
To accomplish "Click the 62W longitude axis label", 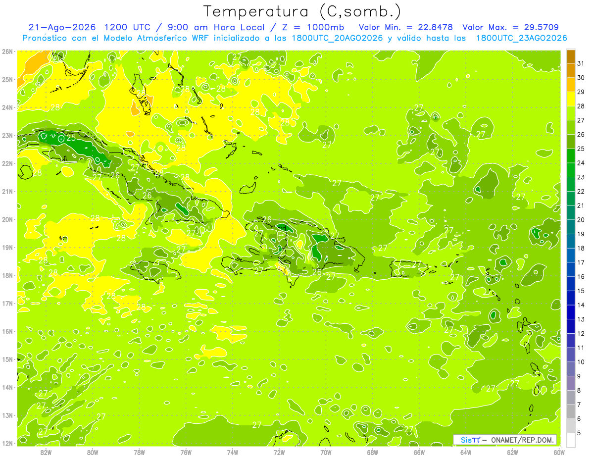I will click(513, 452).
